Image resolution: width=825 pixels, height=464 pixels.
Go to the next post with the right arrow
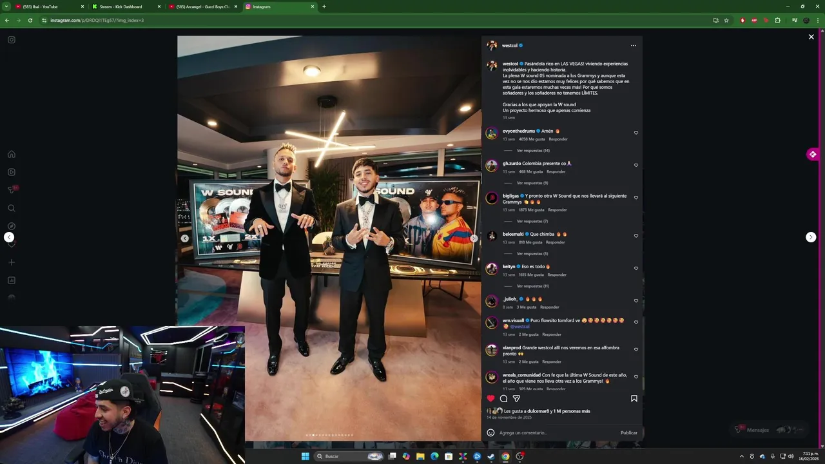point(811,237)
